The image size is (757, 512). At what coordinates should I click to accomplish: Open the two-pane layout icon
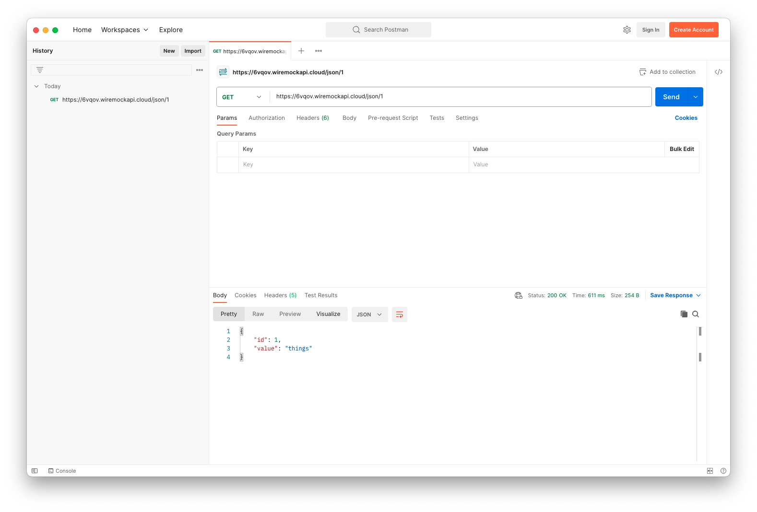(x=710, y=471)
